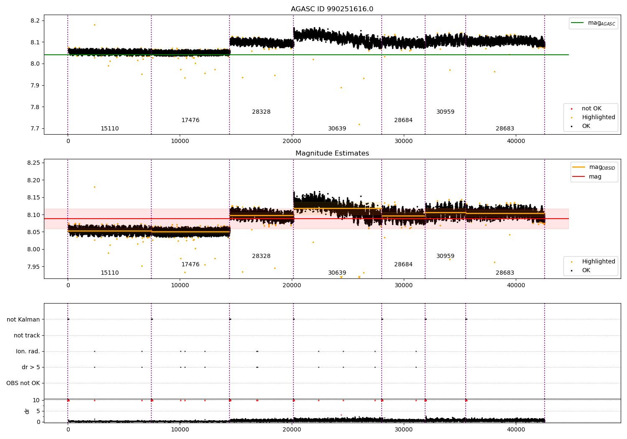Screen dimensions: 627x439
Task: Click obsid label 28684 in Magnitude Estimates plot
Action: coord(403,265)
